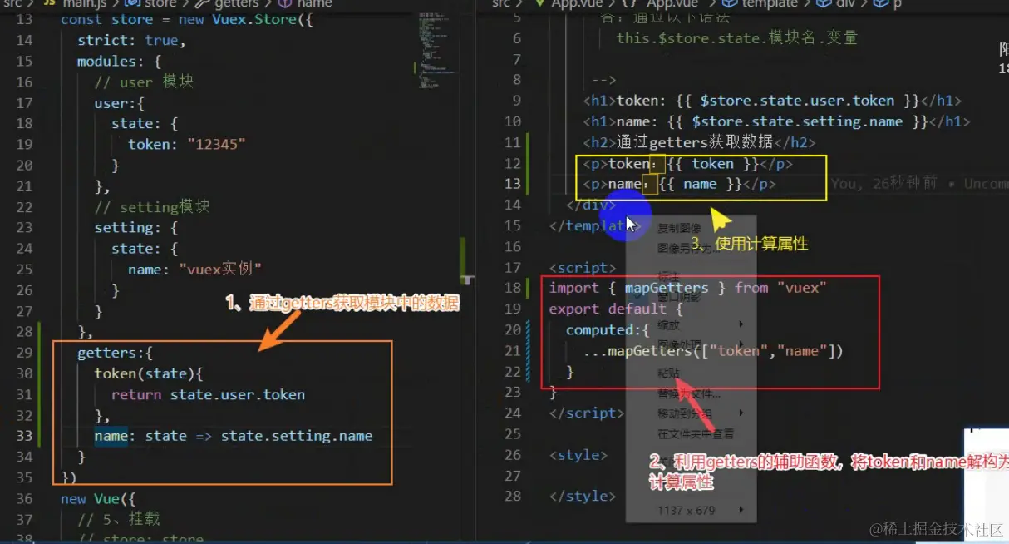Click the '...mapGetters(["token","name"])' line
1009x544 pixels.
point(713,351)
